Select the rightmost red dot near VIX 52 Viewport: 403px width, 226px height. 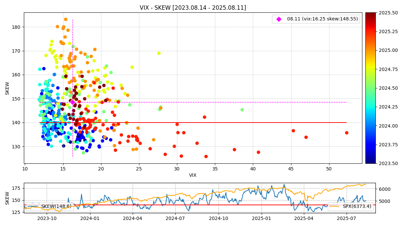pos(347,133)
